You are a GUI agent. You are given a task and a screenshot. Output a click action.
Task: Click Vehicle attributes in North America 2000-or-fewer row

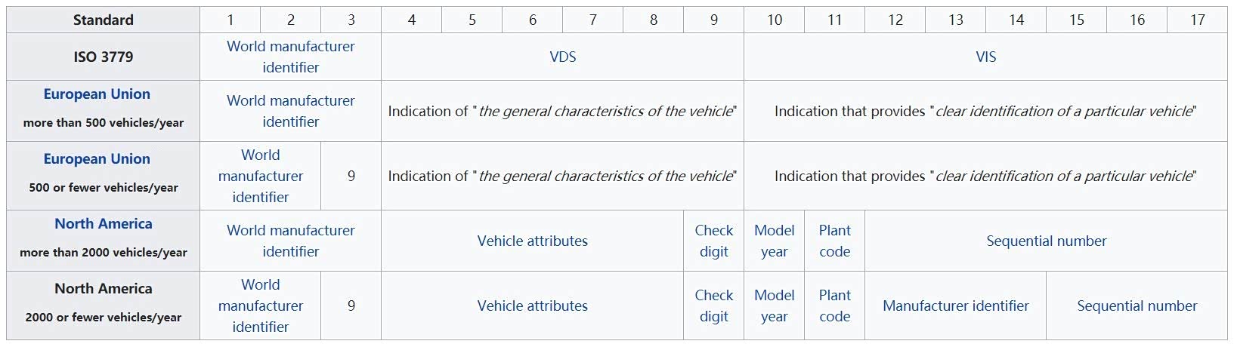(x=532, y=306)
